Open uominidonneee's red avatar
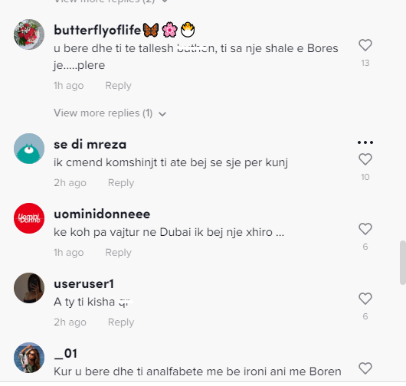This screenshot has height=386, width=406. tap(29, 218)
